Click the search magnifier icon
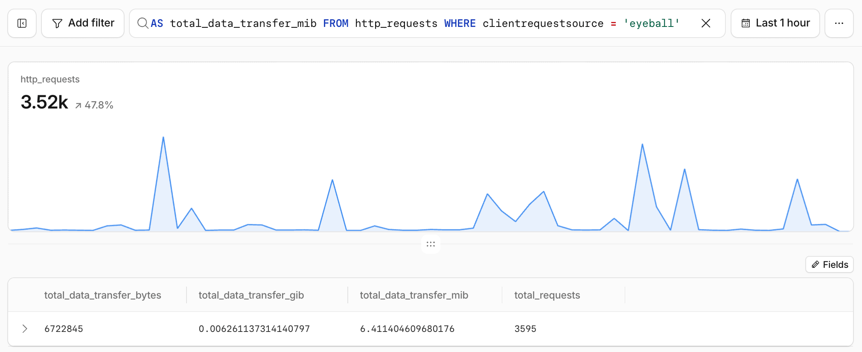Image resolution: width=862 pixels, height=352 pixels. (143, 23)
